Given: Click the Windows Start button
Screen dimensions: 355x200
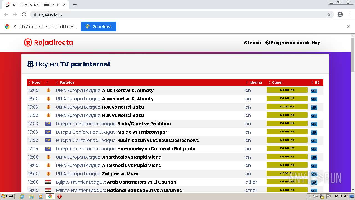Looking at the screenshot, I should pos(8,196).
